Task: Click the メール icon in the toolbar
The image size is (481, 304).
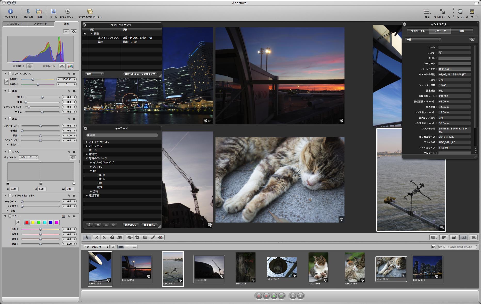Action: click(x=53, y=12)
